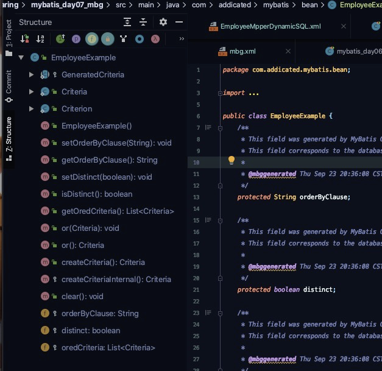Close the mbg.xml tab

coord(288,51)
